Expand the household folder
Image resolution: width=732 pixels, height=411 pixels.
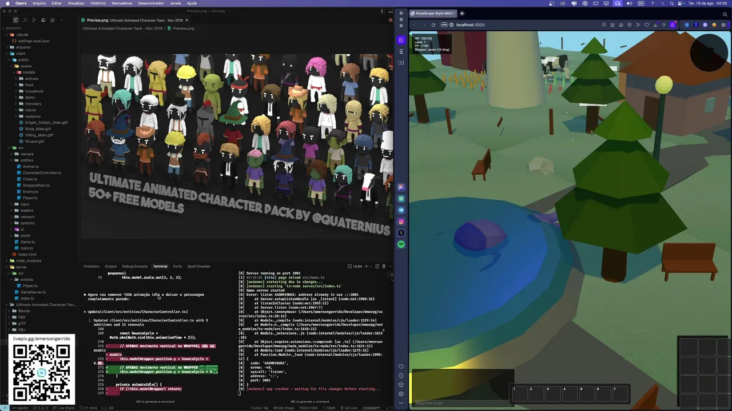coord(34,91)
